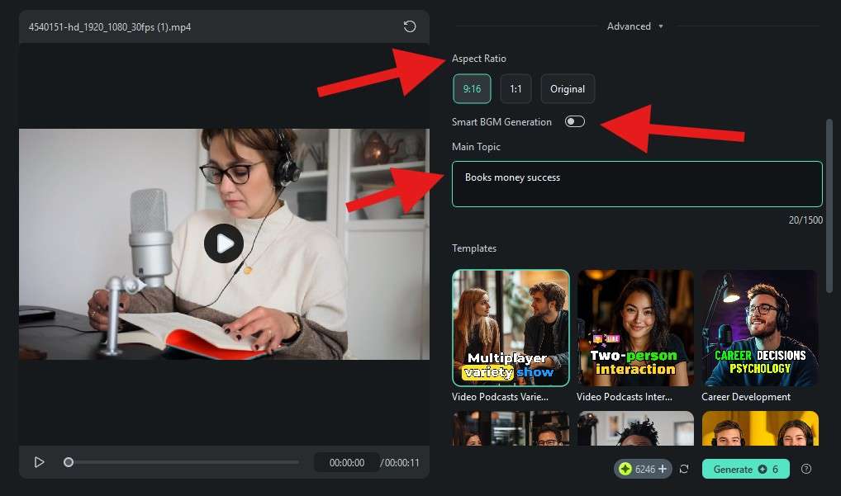Click the Generate button

pyautogui.click(x=745, y=470)
